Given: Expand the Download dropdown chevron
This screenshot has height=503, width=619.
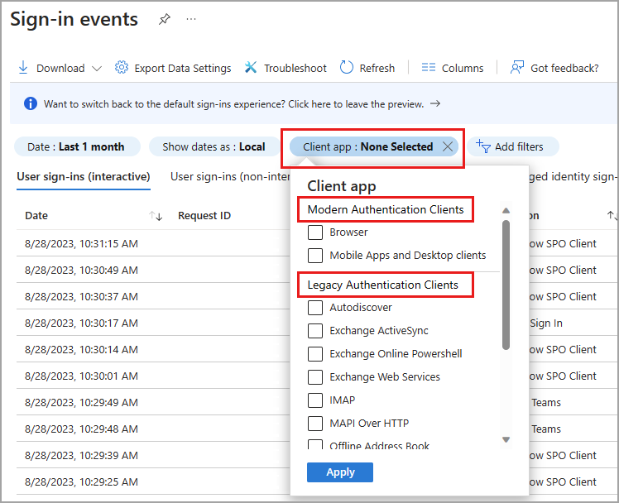Looking at the screenshot, I should pos(97,69).
